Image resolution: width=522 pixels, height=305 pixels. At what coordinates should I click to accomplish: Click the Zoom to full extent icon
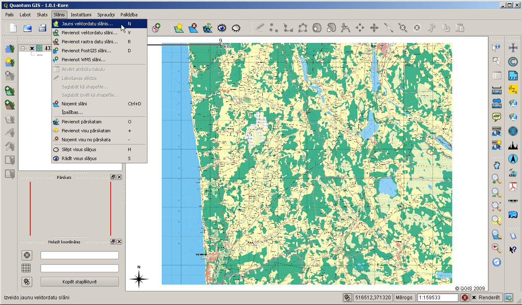point(496,207)
